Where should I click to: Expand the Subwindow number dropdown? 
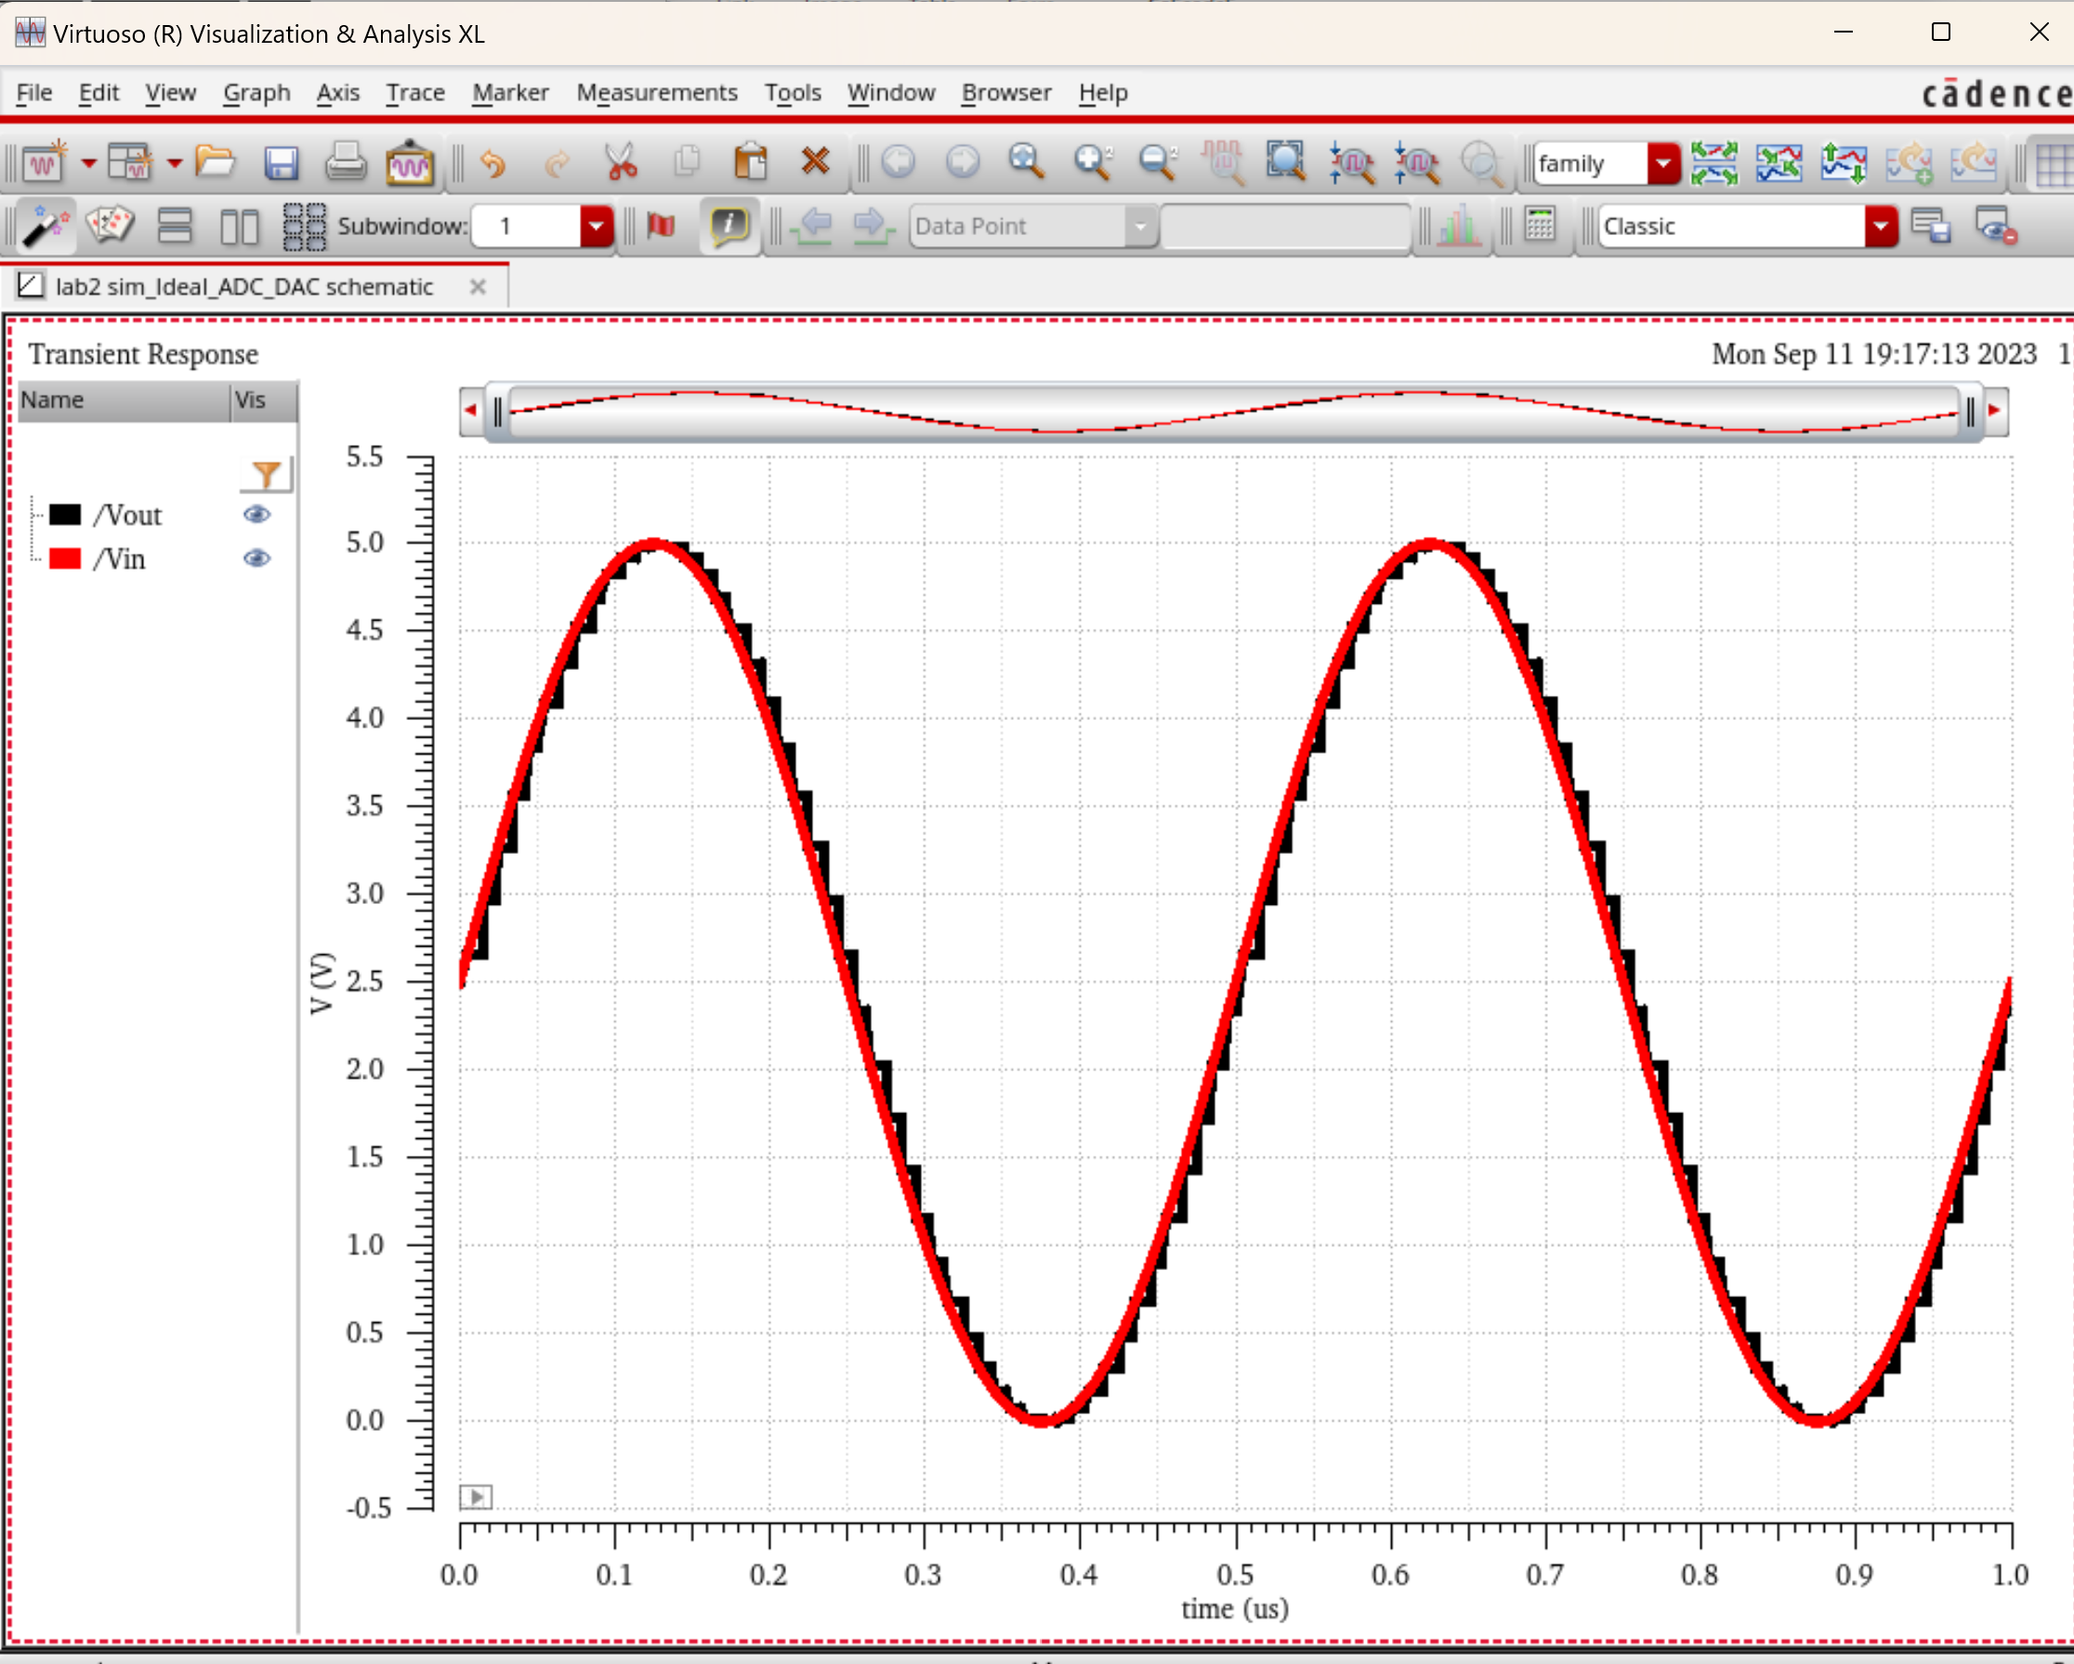coord(596,227)
